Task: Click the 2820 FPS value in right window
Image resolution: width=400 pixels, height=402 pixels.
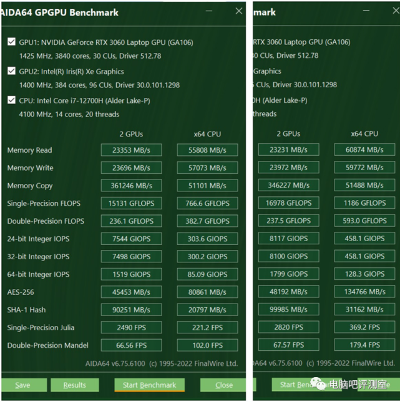Action: coord(288,327)
